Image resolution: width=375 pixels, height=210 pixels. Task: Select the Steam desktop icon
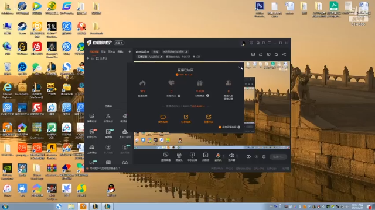pos(22,29)
